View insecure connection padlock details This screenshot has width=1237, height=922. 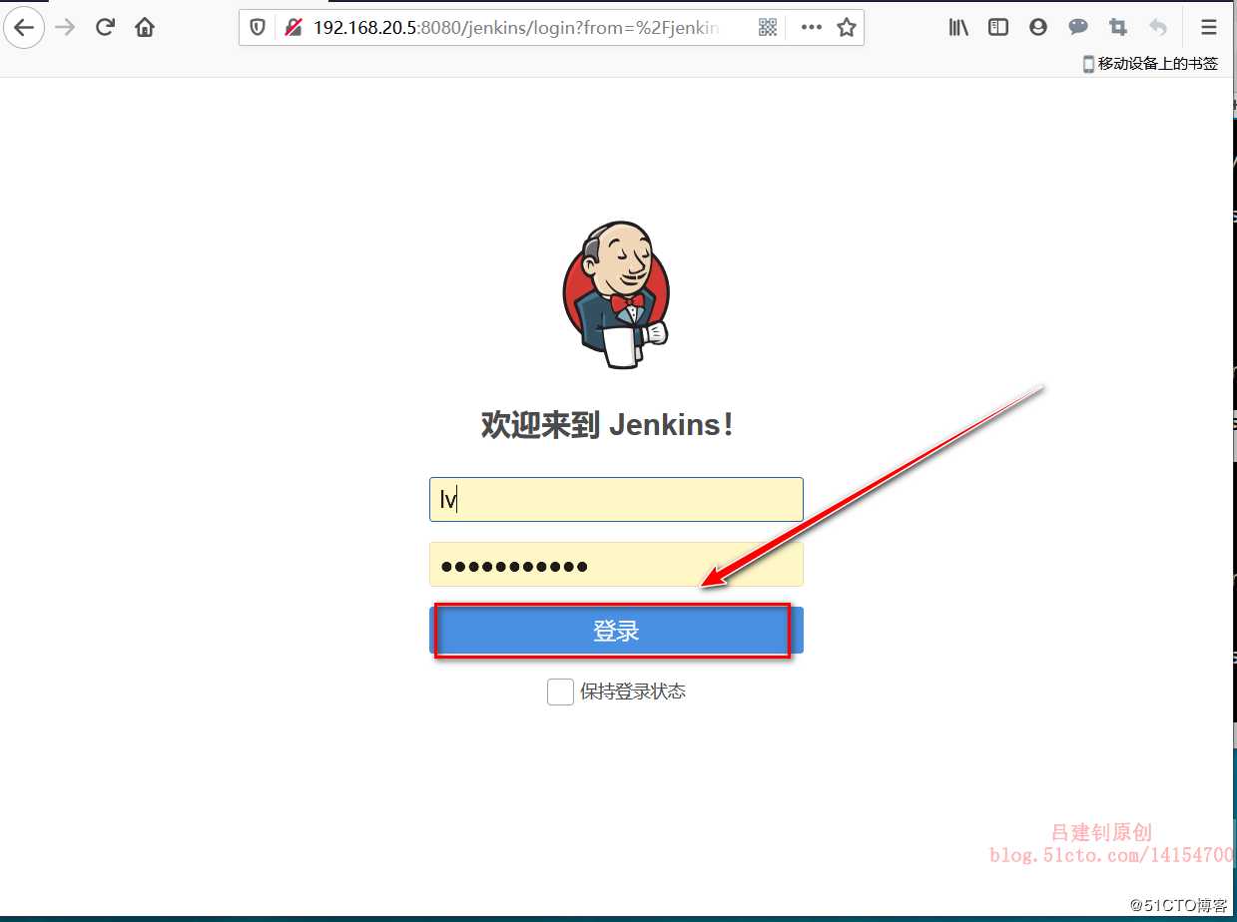tap(293, 28)
